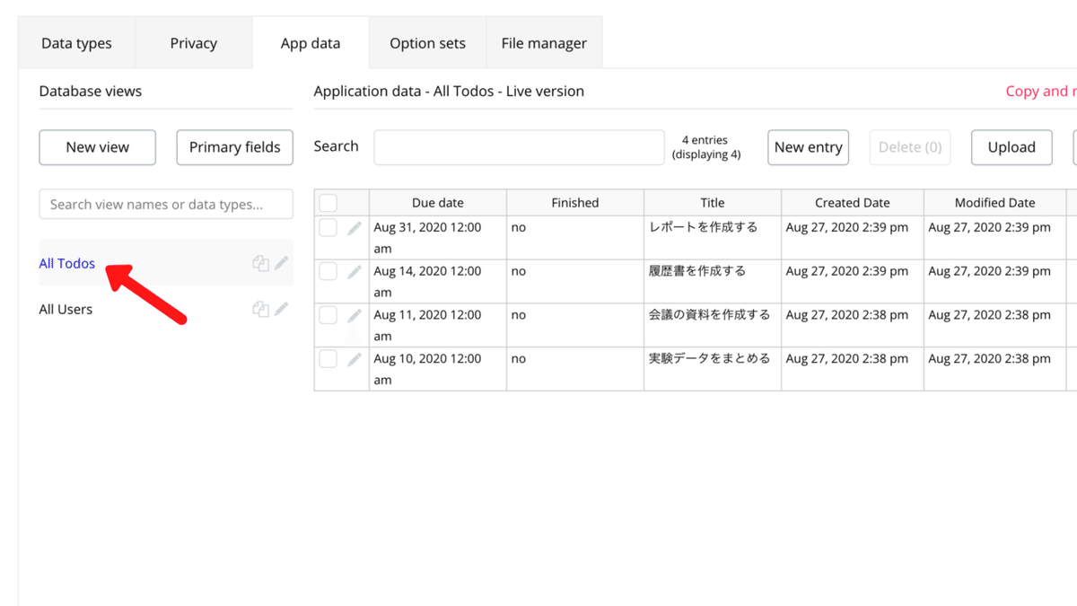Tick the checkbox for the 実験データをまとめる entry

tap(328, 358)
